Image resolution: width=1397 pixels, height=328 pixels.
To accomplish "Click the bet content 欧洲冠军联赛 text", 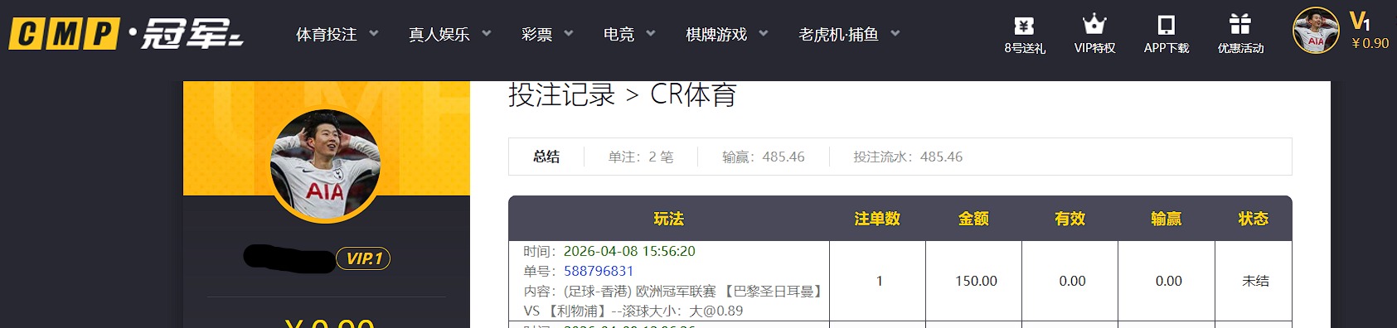I will [x=676, y=291].
